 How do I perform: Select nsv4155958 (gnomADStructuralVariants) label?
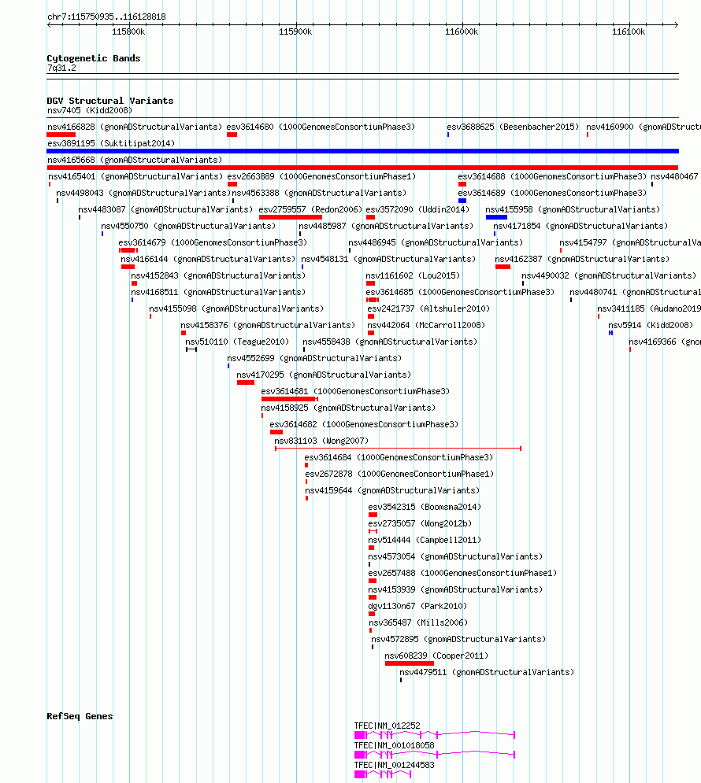(x=573, y=210)
